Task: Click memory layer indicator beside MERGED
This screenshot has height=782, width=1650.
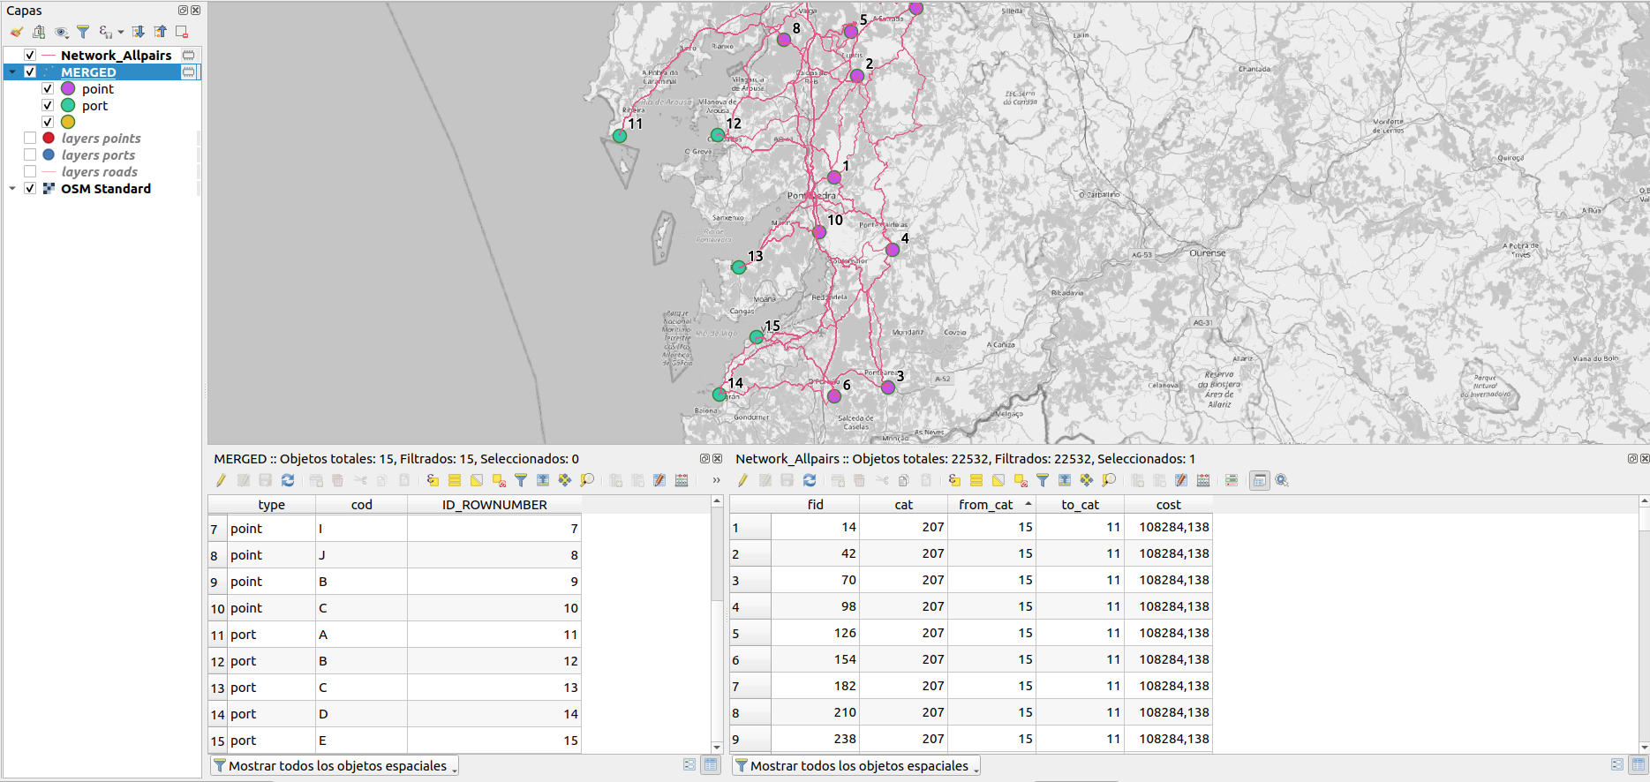Action: point(188,71)
